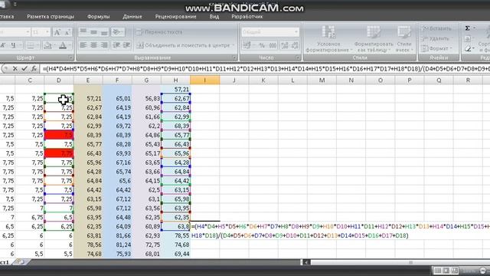The height and width of the screenshot is (276, 490).
Task: Click the zoom out minus button
Action: click(483, 271)
